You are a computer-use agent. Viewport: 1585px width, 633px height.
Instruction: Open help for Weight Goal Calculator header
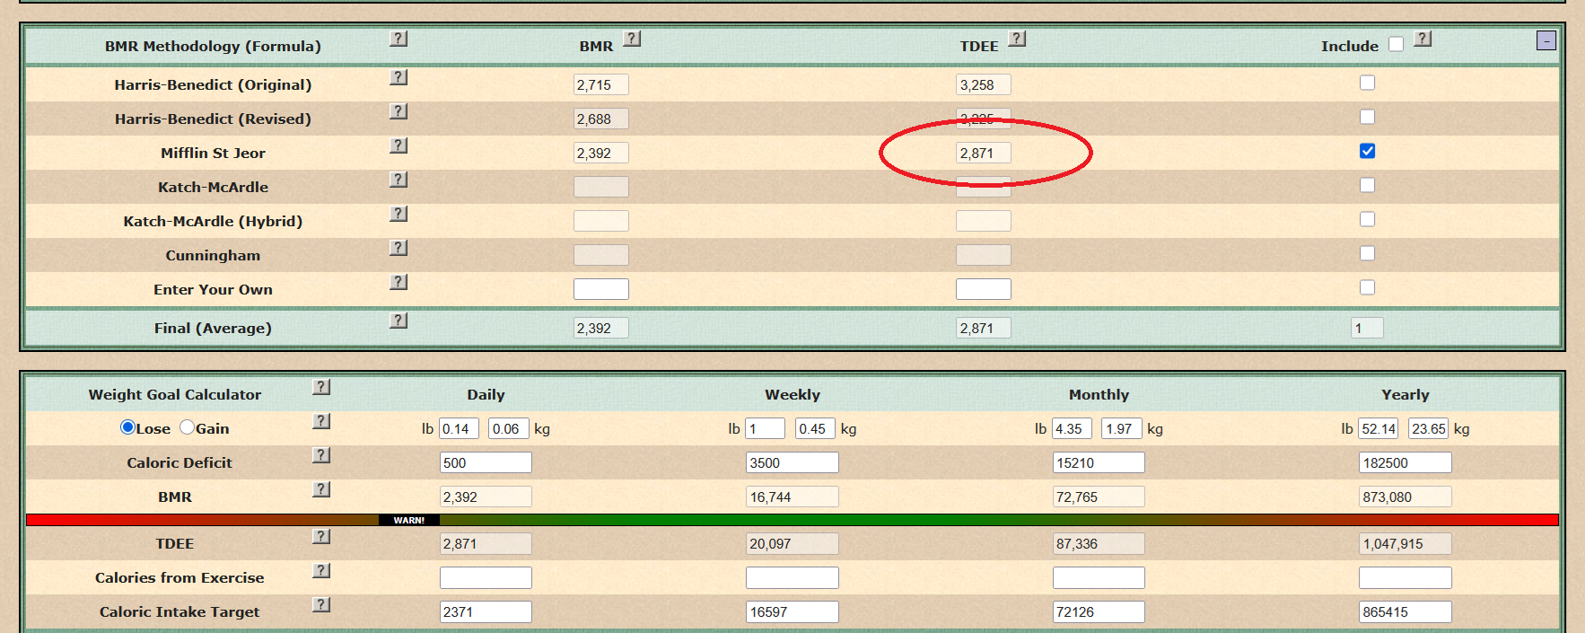[x=321, y=387]
